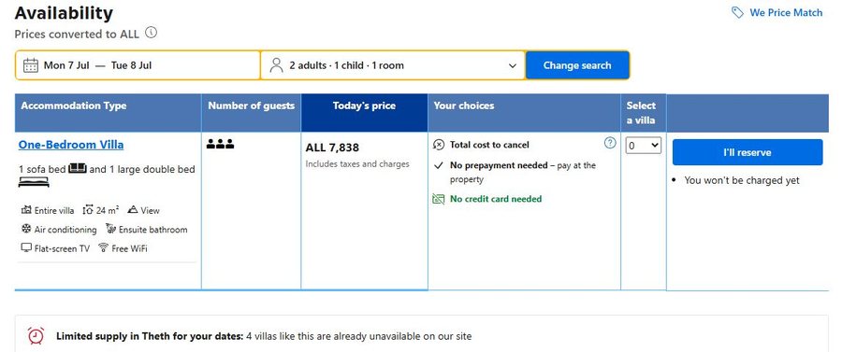Screen dimensions: 842x352
Task: Click the Mon 7 Jul — Tue 8 Jul date field
Action: pos(138,65)
